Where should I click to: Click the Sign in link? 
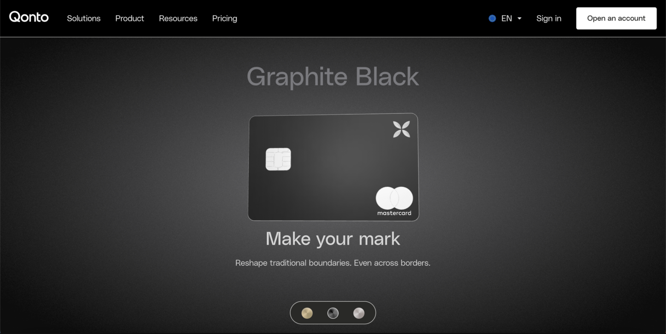[x=548, y=19]
